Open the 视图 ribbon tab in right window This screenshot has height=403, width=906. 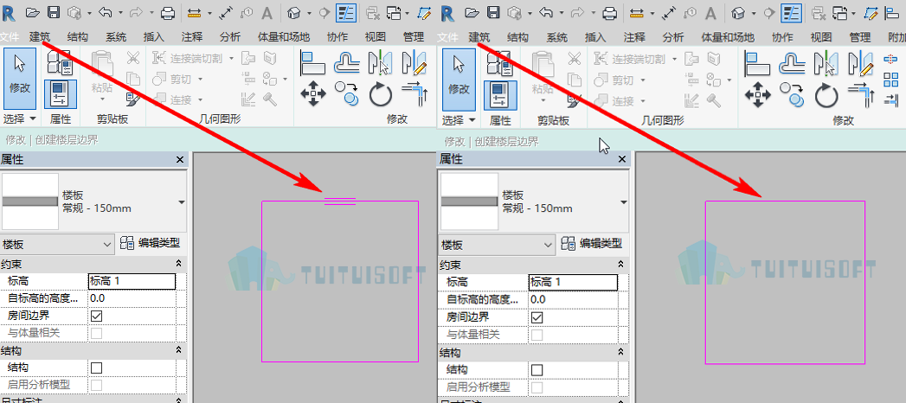(x=820, y=37)
